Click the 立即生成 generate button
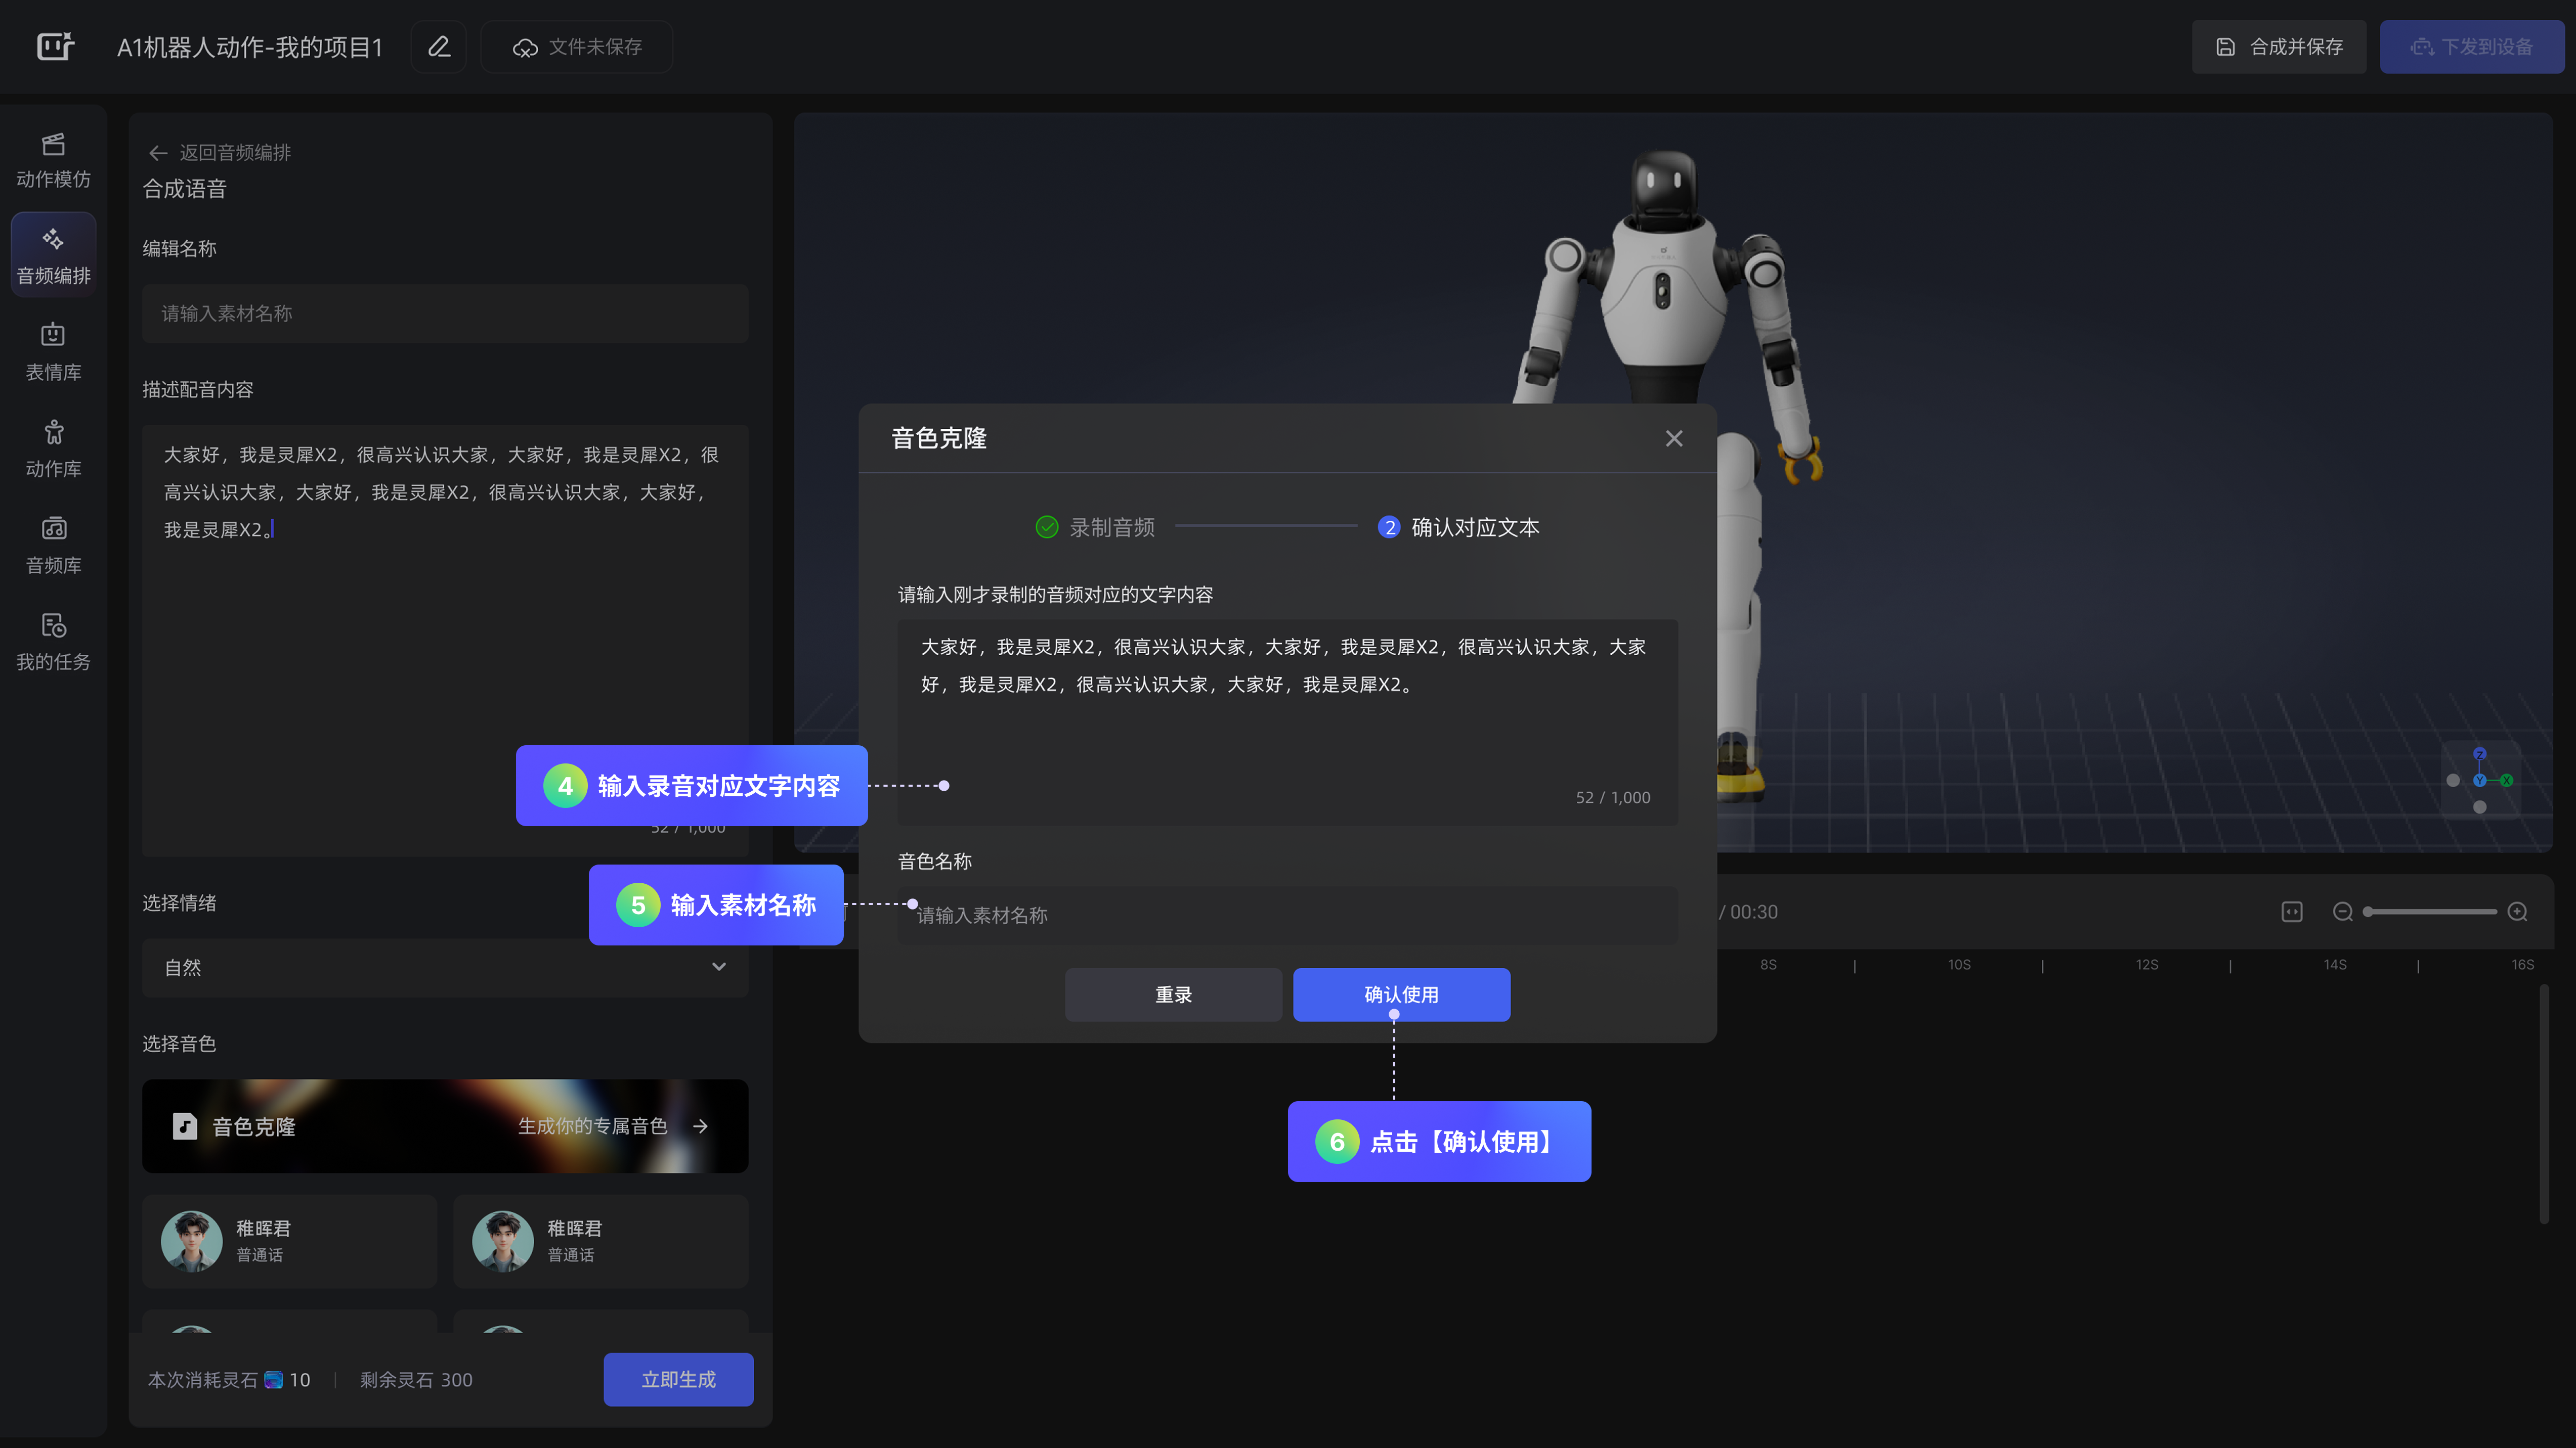2576x1448 pixels. [x=678, y=1379]
